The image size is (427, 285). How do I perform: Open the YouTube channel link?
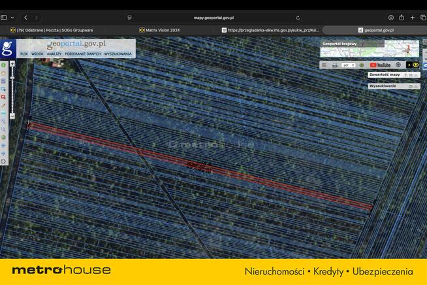tap(380, 65)
